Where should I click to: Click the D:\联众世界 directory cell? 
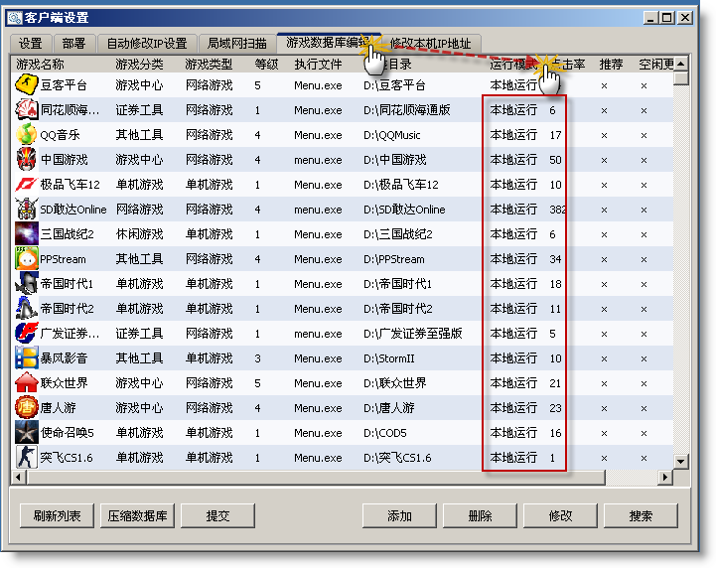tap(395, 383)
